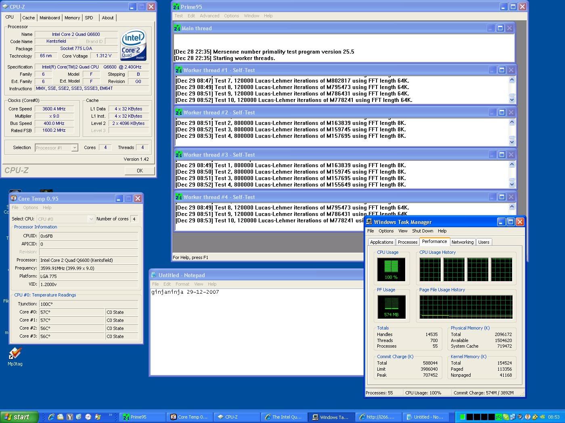
Task: Click Page File Usage History graph
Action: tap(466, 307)
